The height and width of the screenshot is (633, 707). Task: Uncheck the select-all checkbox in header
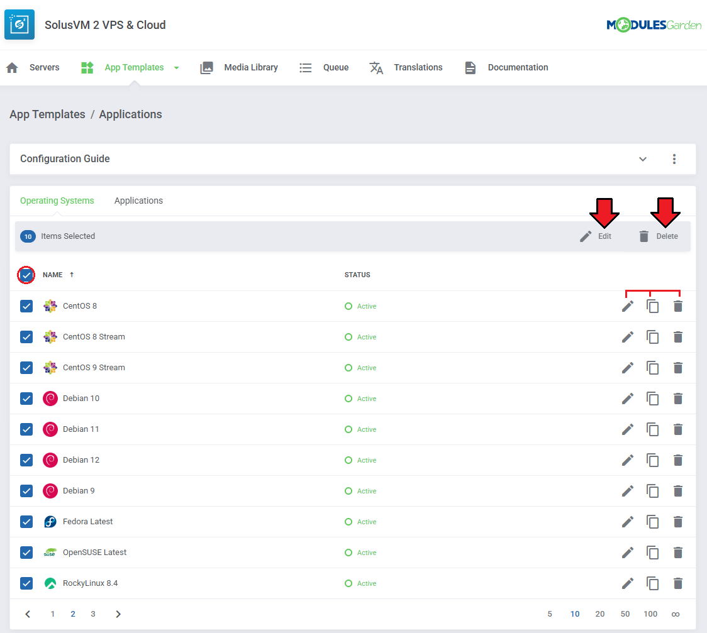tap(26, 275)
